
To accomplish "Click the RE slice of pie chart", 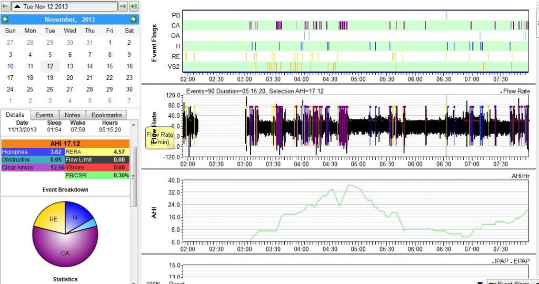I will coord(53,219).
